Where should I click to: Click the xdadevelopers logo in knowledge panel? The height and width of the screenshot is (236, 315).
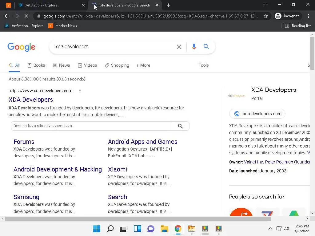(x=237, y=96)
